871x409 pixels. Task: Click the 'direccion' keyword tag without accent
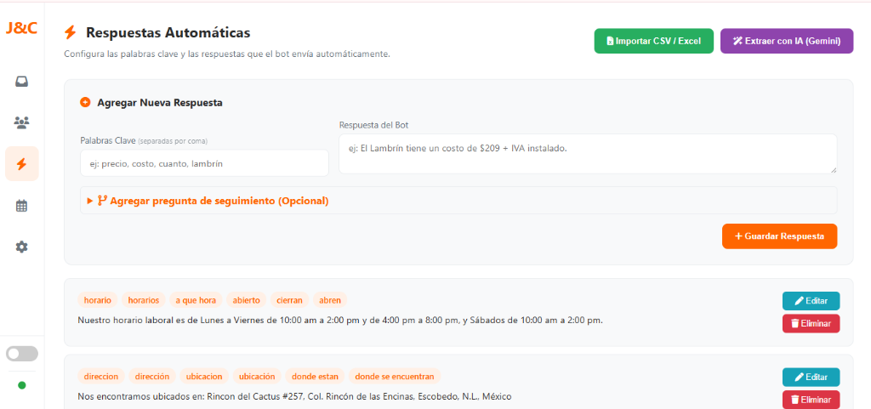coord(101,376)
